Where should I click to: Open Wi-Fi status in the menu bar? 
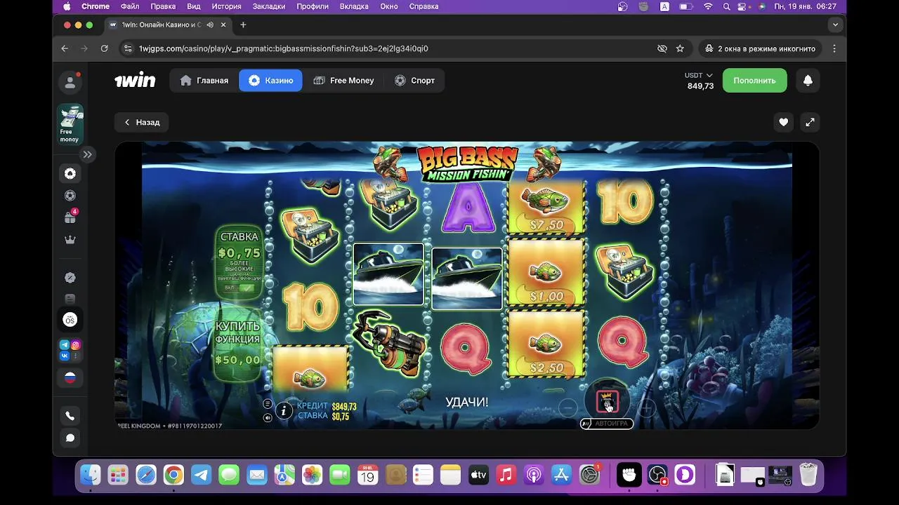coord(708,6)
